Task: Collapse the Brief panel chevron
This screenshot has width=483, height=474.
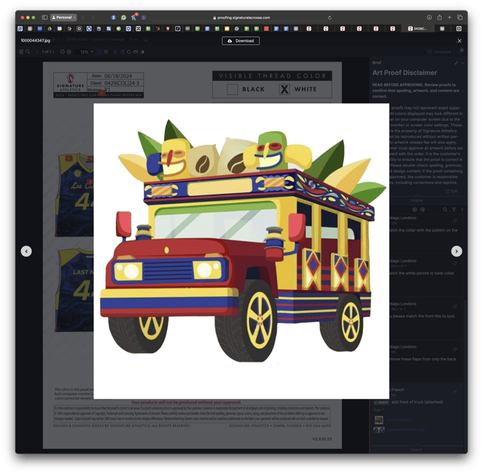Action: pos(463,62)
